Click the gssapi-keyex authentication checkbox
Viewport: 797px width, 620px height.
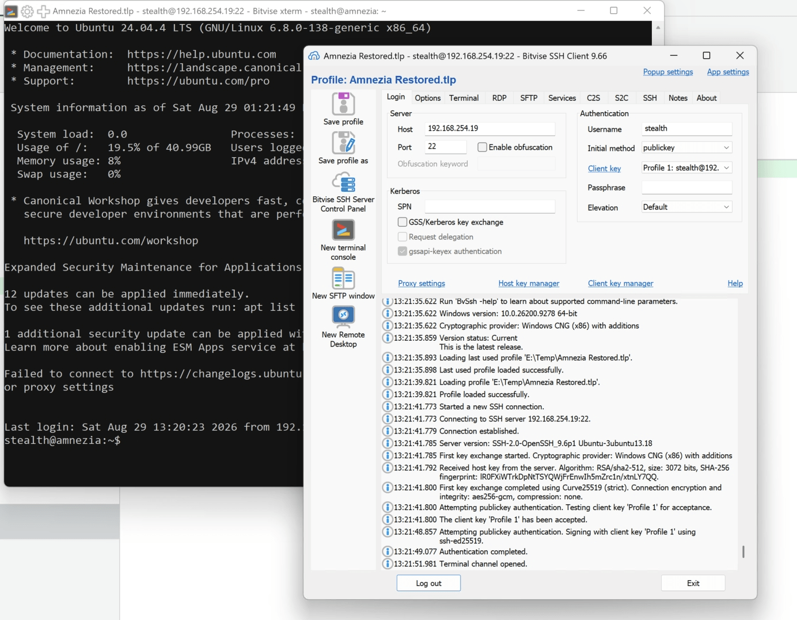tap(403, 251)
